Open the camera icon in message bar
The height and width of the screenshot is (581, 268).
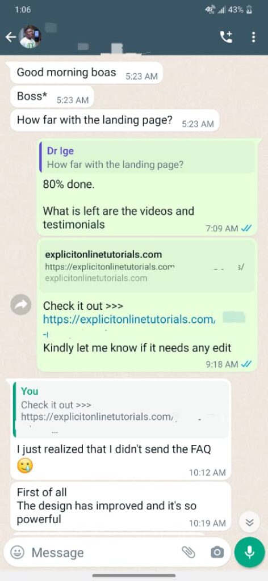click(x=217, y=552)
